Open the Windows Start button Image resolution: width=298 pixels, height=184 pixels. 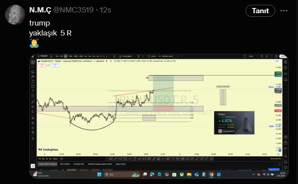point(99,174)
